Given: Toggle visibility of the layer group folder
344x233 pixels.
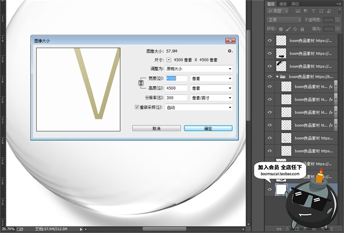Looking at the screenshot, I should pos(270,76).
